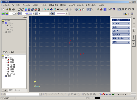Open the ByClass class dropdown

[x=34, y=14]
